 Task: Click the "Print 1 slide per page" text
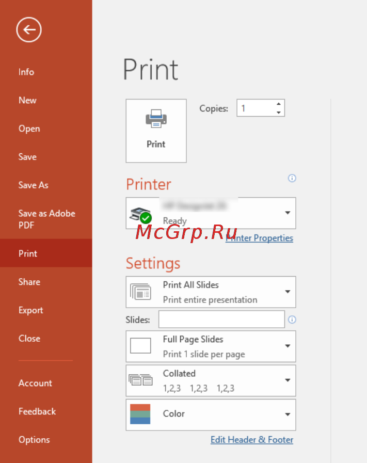click(x=204, y=354)
